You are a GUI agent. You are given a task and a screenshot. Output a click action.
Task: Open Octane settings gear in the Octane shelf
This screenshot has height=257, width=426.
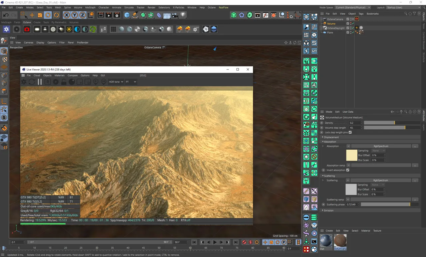point(17,29)
